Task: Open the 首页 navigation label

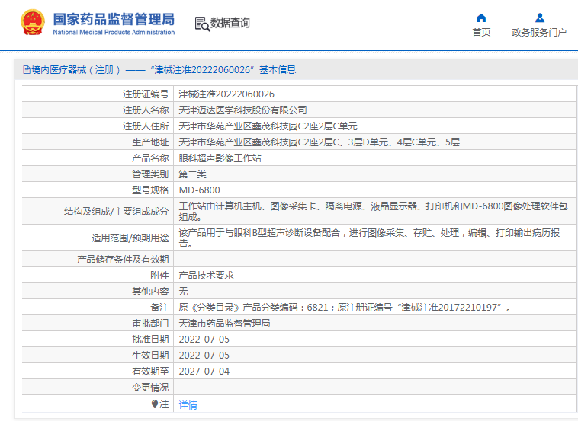Action: pyautogui.click(x=481, y=32)
